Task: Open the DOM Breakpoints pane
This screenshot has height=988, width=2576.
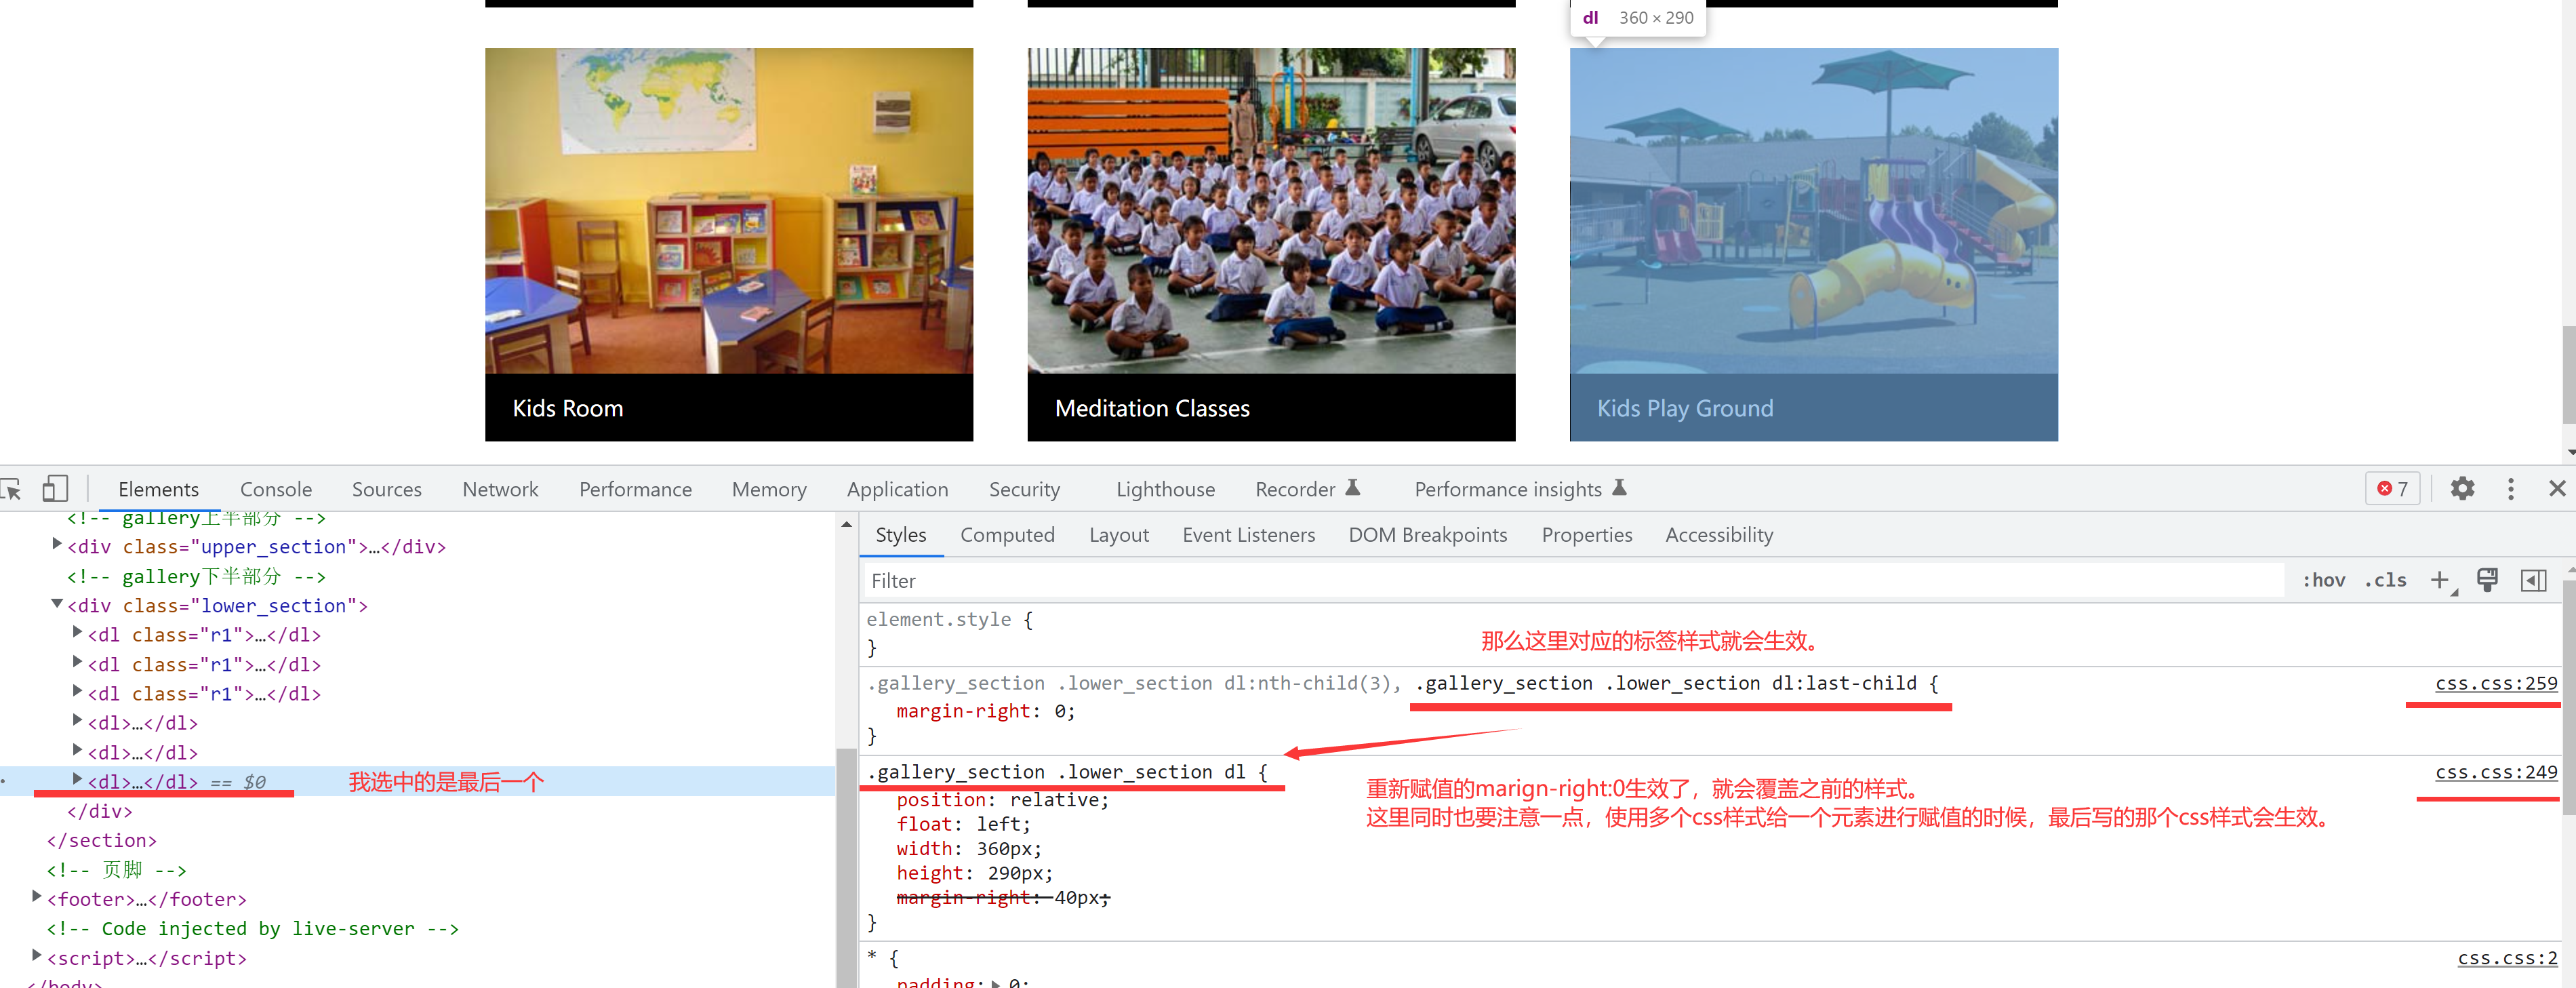Action: [1427, 535]
